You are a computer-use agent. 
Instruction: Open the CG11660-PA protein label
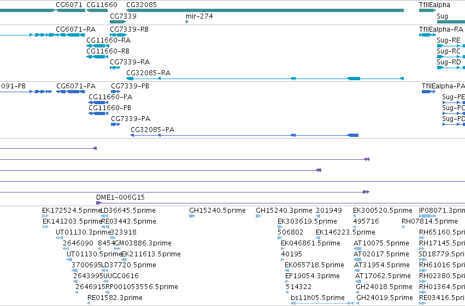(x=110, y=97)
